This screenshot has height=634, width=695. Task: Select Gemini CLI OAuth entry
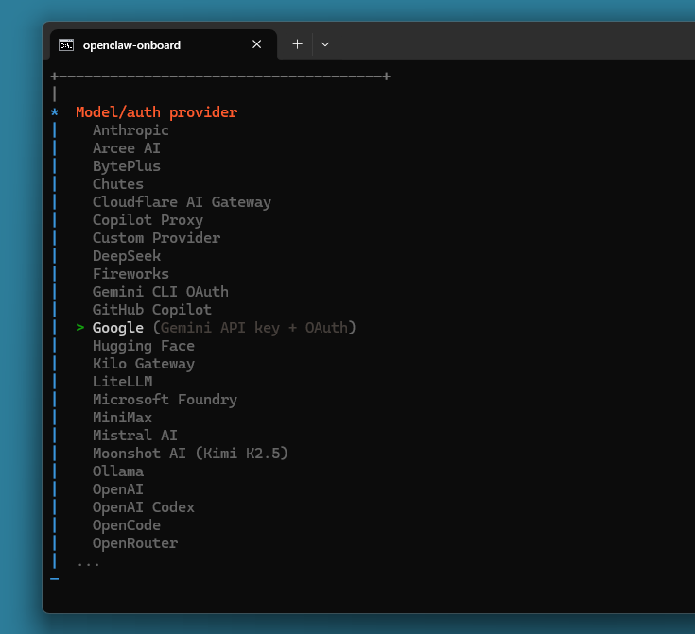coord(161,292)
